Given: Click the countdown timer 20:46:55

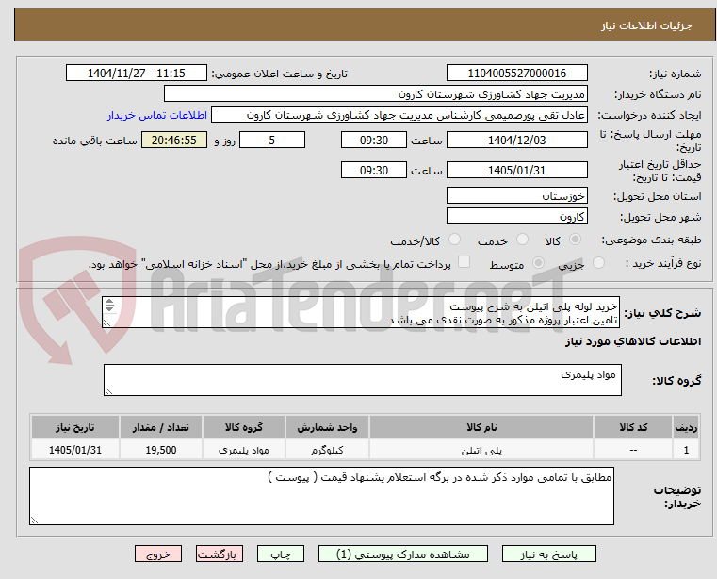Looking at the screenshot, I should (174, 141).
